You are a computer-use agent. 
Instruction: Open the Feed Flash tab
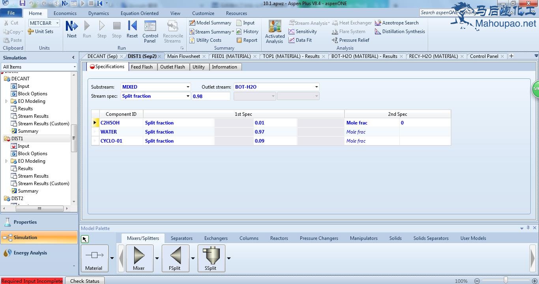[142, 67]
